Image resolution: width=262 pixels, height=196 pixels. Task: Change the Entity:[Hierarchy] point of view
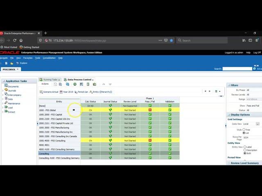[x=101, y=92]
